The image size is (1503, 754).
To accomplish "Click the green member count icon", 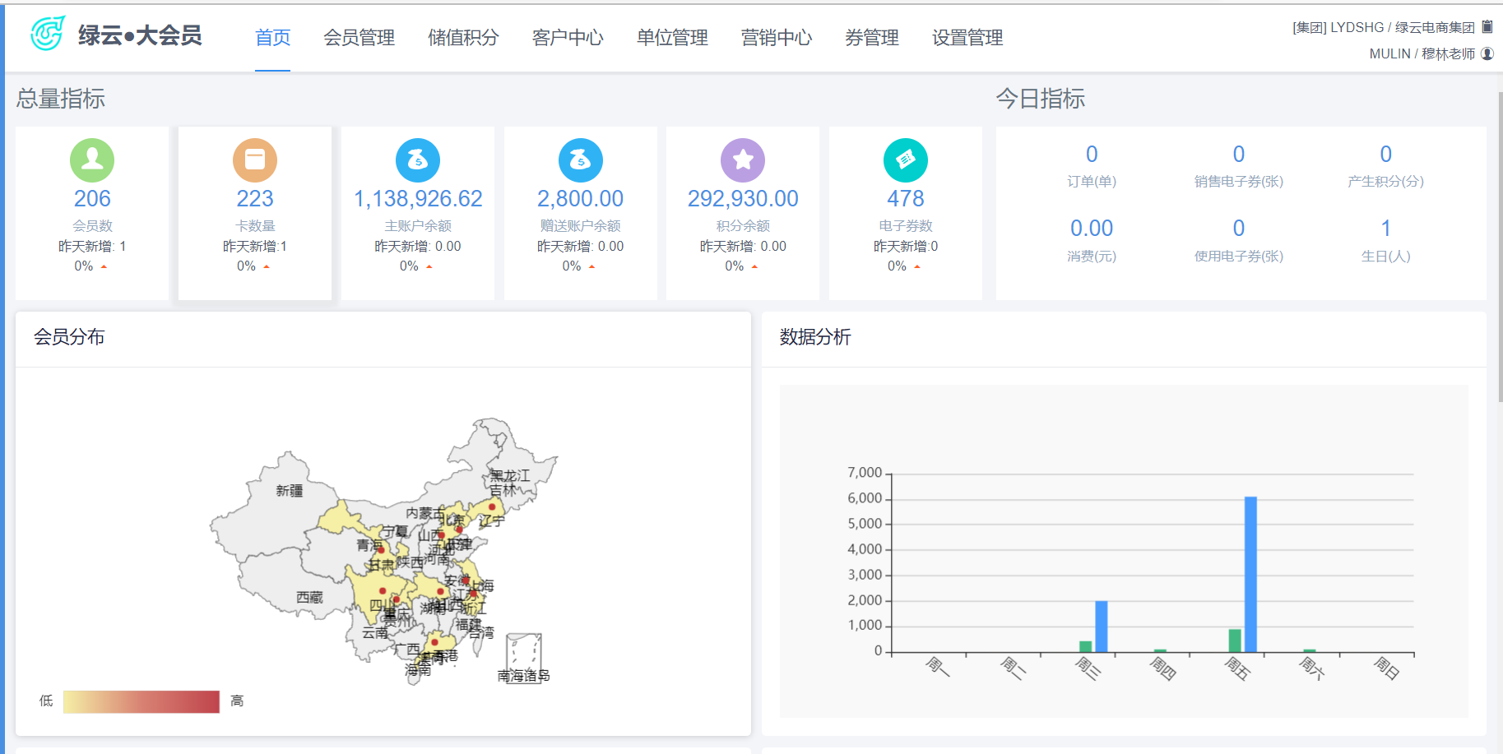I will click(x=92, y=160).
